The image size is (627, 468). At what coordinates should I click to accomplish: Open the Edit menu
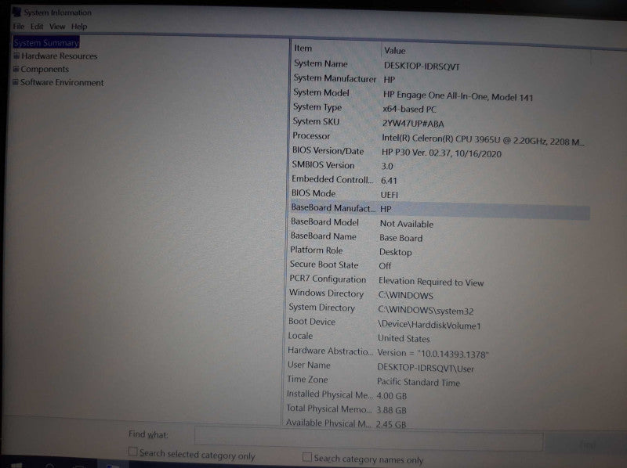(37, 27)
